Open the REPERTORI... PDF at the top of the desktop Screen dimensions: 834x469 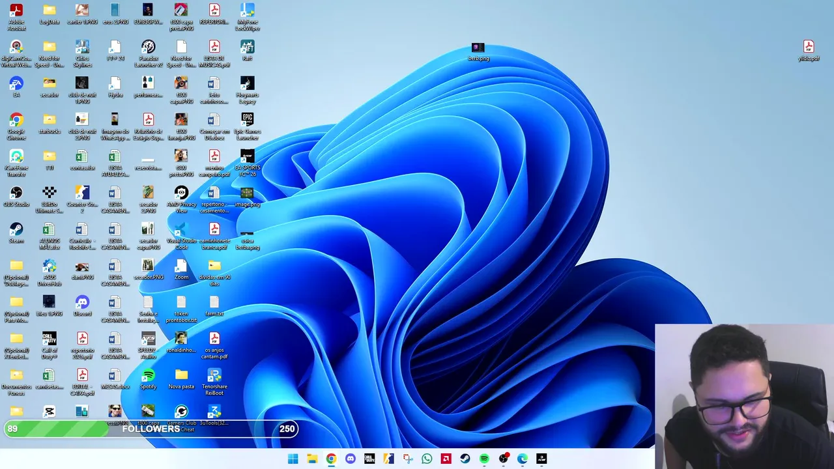214,14
